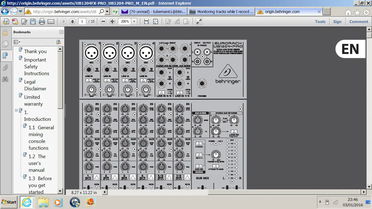Image resolution: width=372 pixels, height=209 pixels.
Task: Go to 'Limited warranty' bookmark
Action: pyautogui.click(x=33, y=100)
